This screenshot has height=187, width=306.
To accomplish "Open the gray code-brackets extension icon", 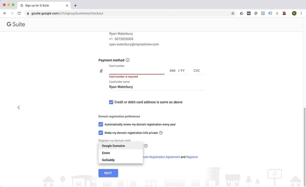I will (263, 13).
